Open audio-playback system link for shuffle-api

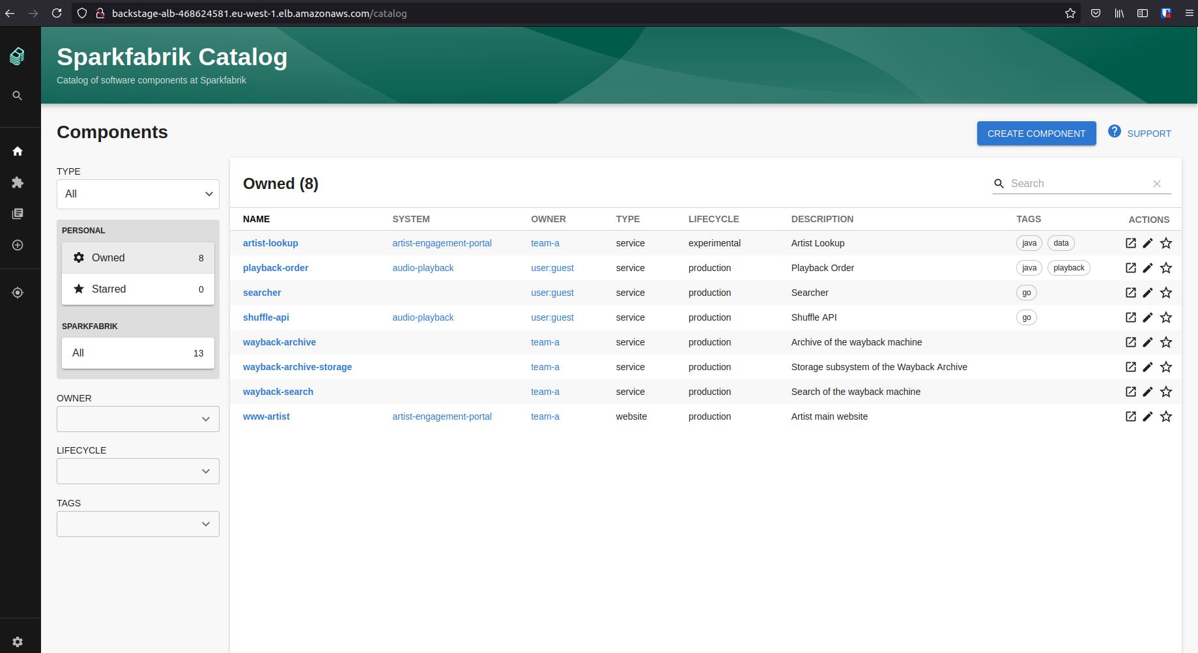pyautogui.click(x=423, y=317)
